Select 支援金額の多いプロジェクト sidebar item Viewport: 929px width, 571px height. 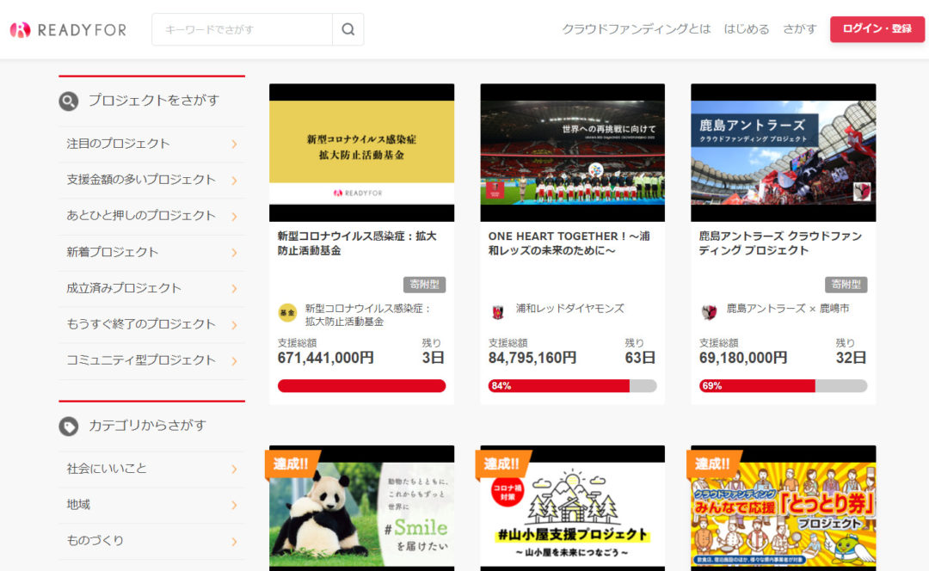(x=151, y=180)
